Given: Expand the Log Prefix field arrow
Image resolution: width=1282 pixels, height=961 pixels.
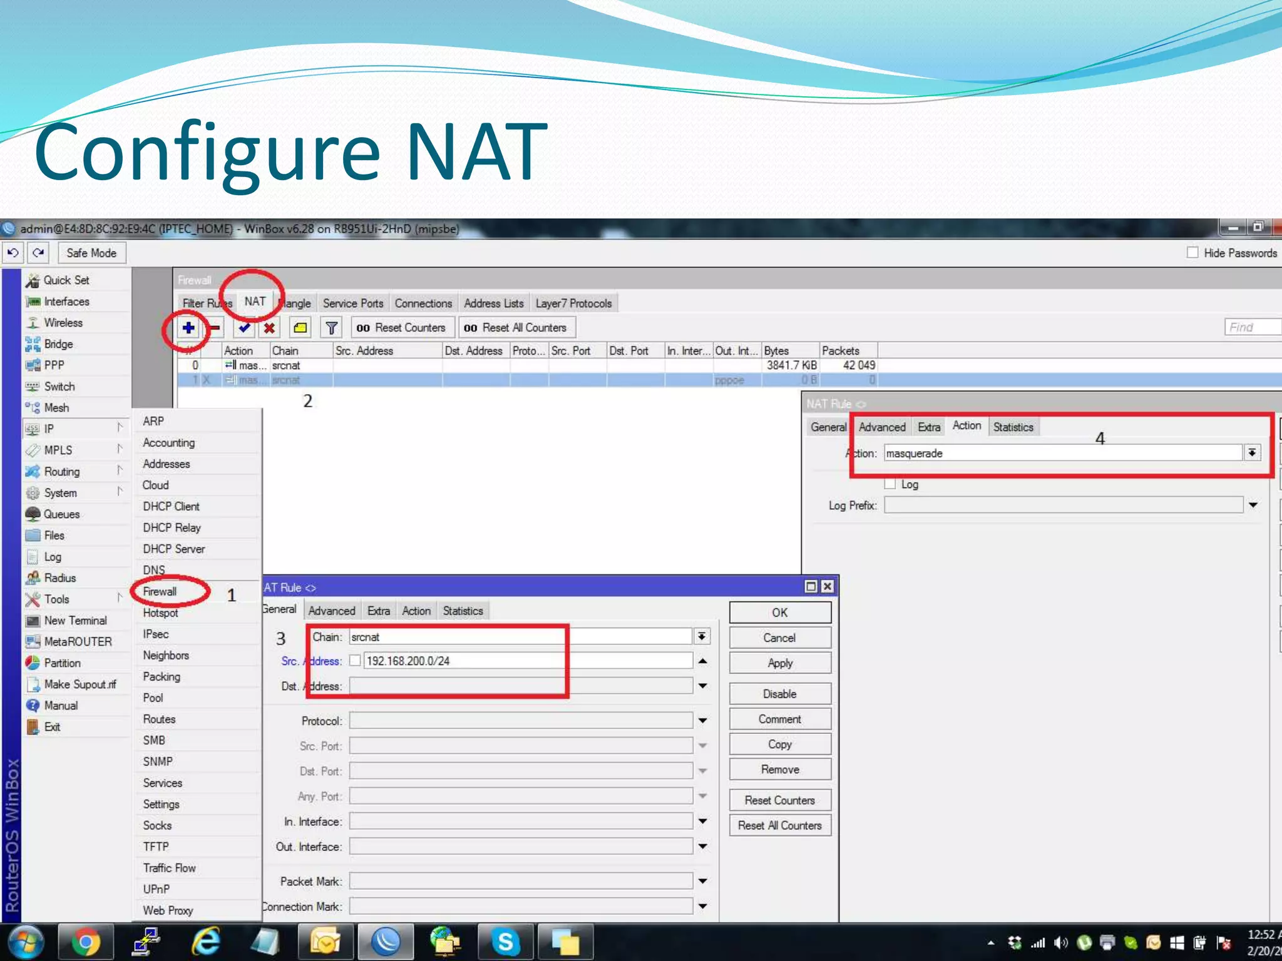Looking at the screenshot, I should point(1253,505).
